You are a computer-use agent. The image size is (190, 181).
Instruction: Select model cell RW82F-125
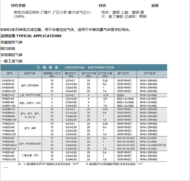click(9, 106)
